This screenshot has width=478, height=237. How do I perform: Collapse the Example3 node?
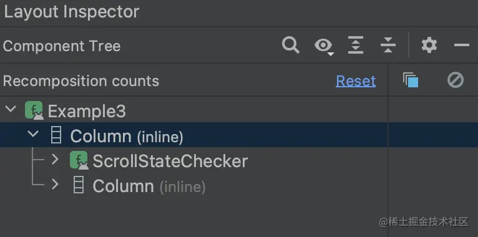pos(11,109)
